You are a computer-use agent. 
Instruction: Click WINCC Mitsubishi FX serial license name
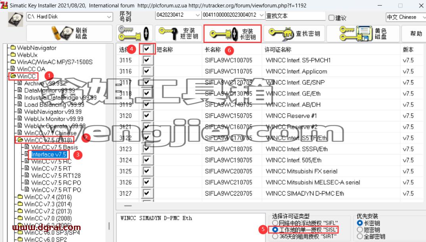click(302, 171)
